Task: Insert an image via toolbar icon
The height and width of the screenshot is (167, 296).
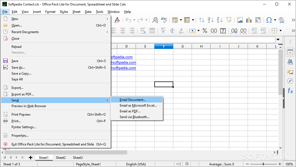Action: 240,20
